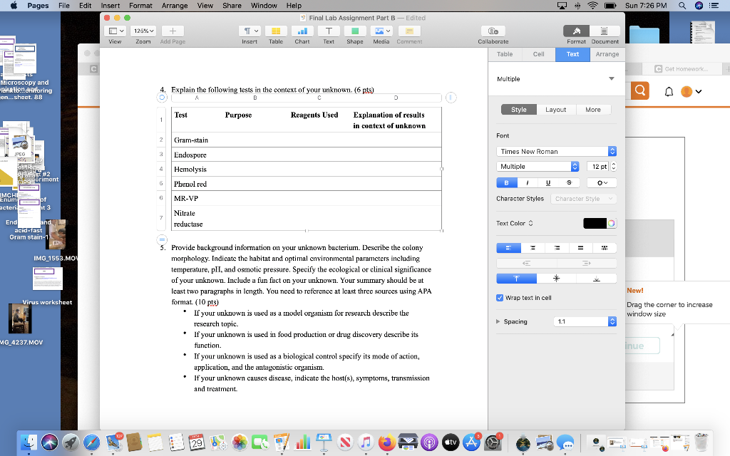
Task: Open the Collaborate panel
Action: [x=492, y=31]
